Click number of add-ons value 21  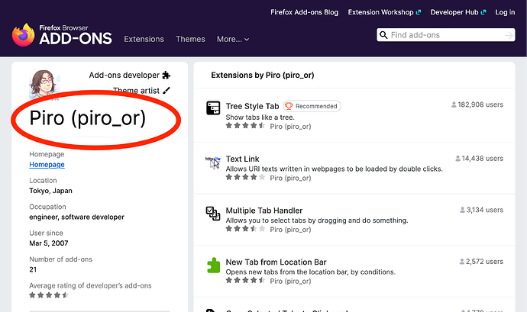coord(33,269)
